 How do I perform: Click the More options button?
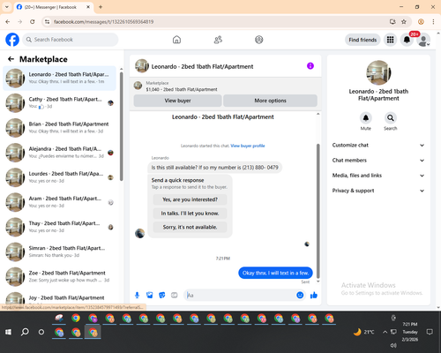[x=270, y=101]
